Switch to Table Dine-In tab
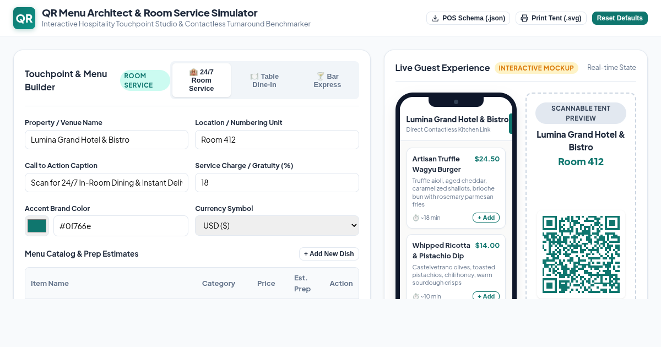 point(264,80)
